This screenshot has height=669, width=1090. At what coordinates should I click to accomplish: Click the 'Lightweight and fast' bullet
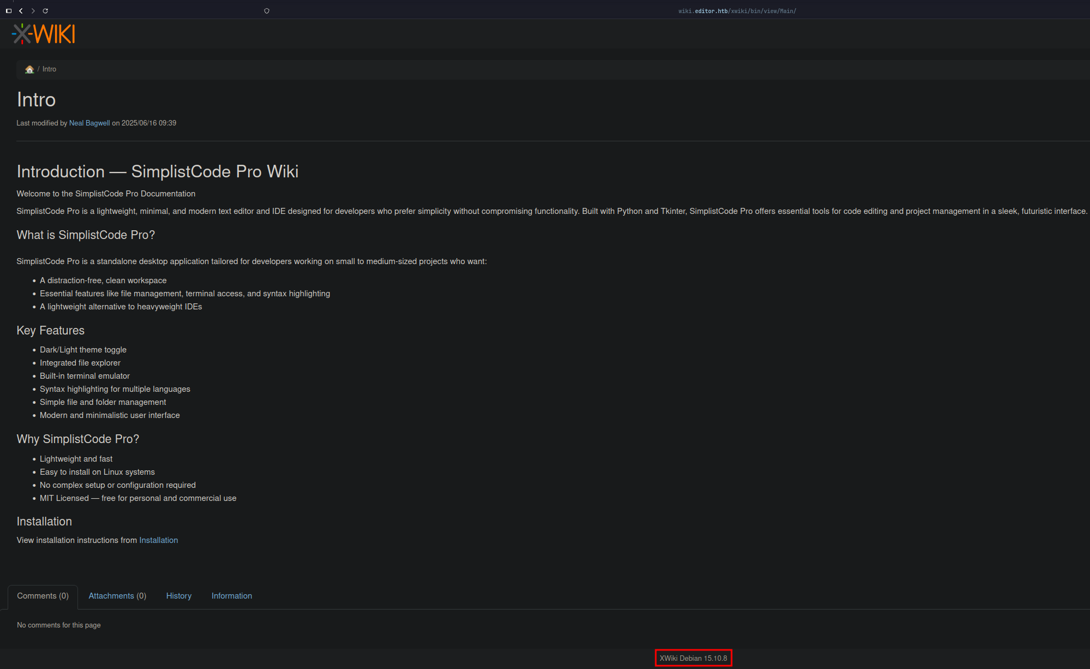[76, 459]
